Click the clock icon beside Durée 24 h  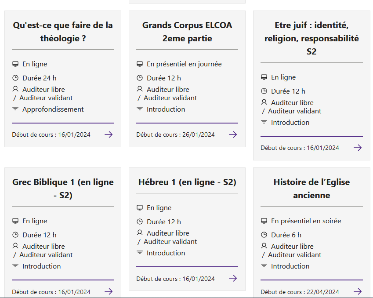(15, 78)
